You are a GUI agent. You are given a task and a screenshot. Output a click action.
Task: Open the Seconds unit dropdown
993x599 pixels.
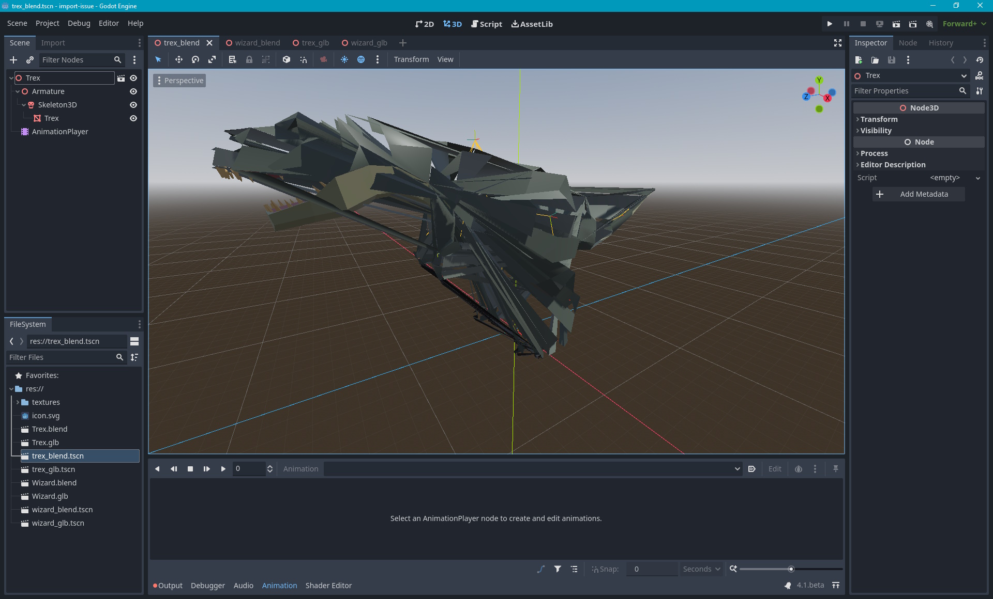[701, 569]
